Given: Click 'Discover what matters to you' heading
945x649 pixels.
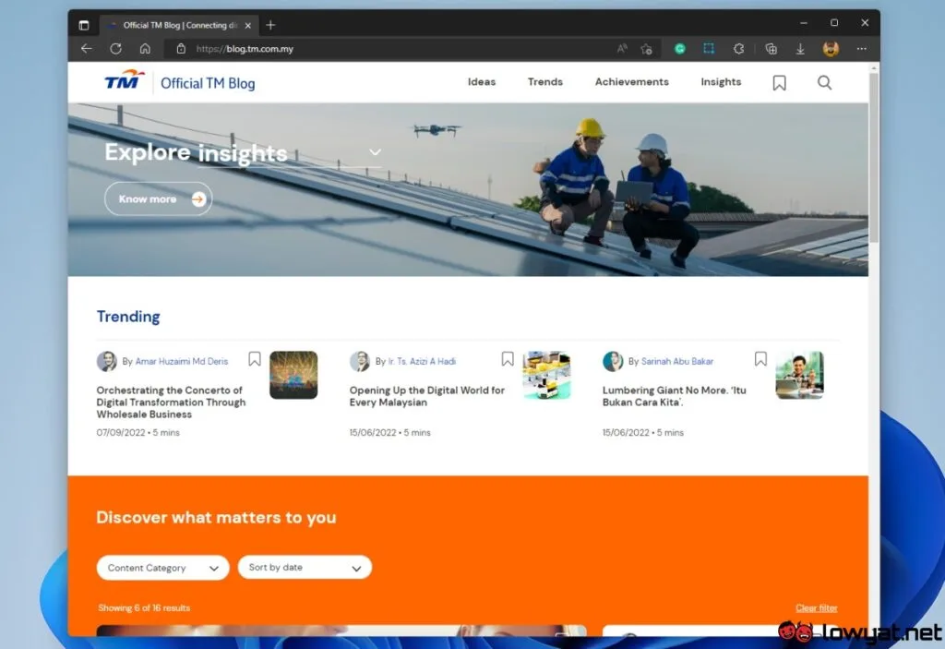Looking at the screenshot, I should point(216,518).
